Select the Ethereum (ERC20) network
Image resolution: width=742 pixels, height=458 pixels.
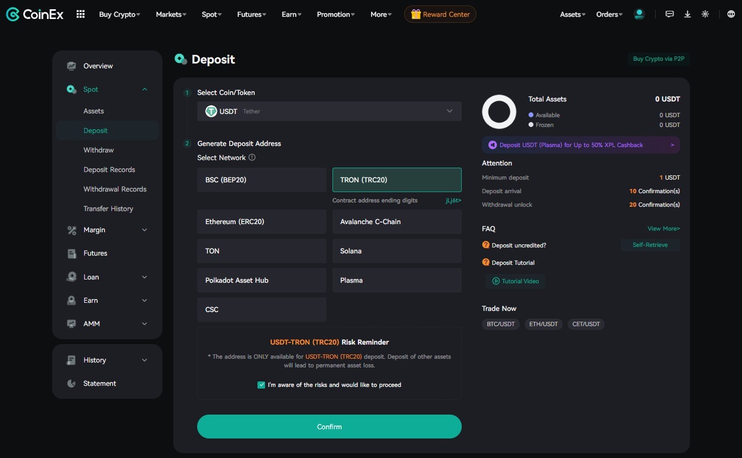pyautogui.click(x=261, y=222)
